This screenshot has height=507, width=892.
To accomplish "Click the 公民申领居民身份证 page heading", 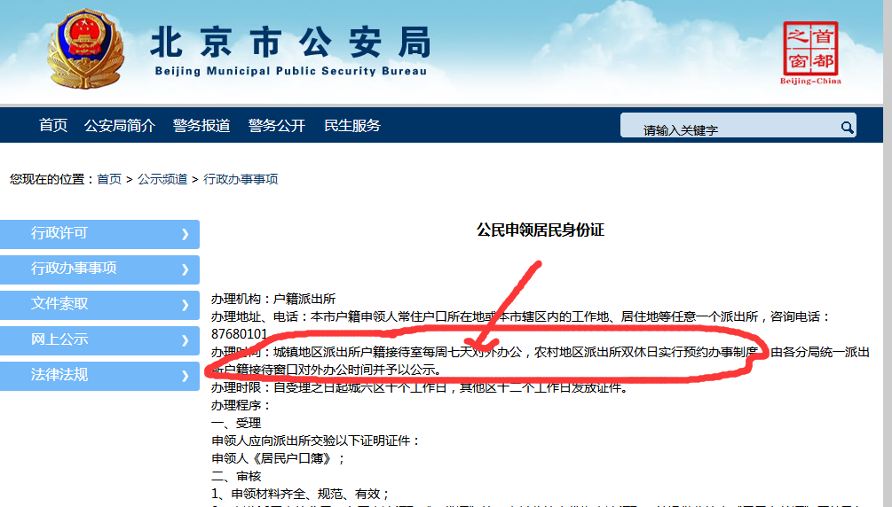I will click(x=541, y=230).
